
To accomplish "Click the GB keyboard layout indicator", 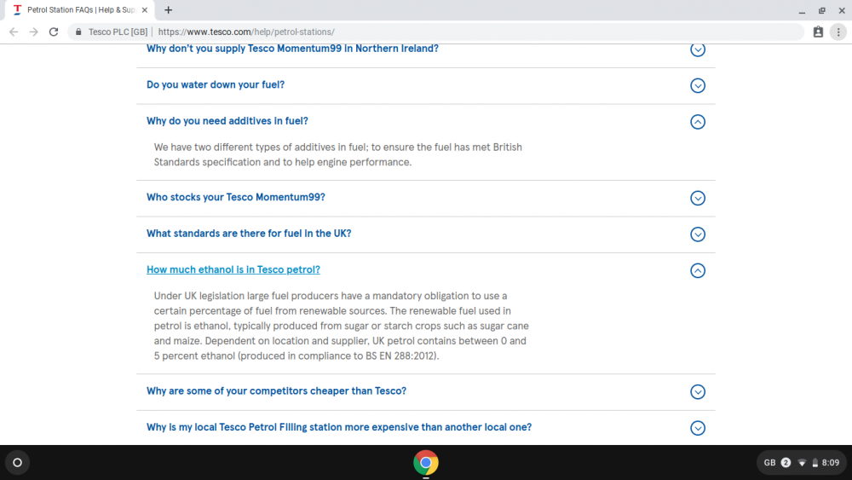I will (x=769, y=463).
